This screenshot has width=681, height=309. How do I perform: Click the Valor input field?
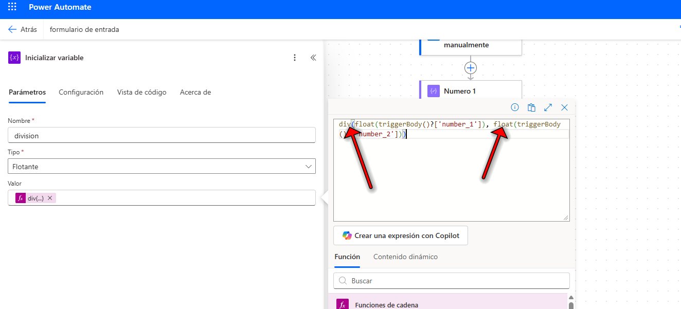162,198
